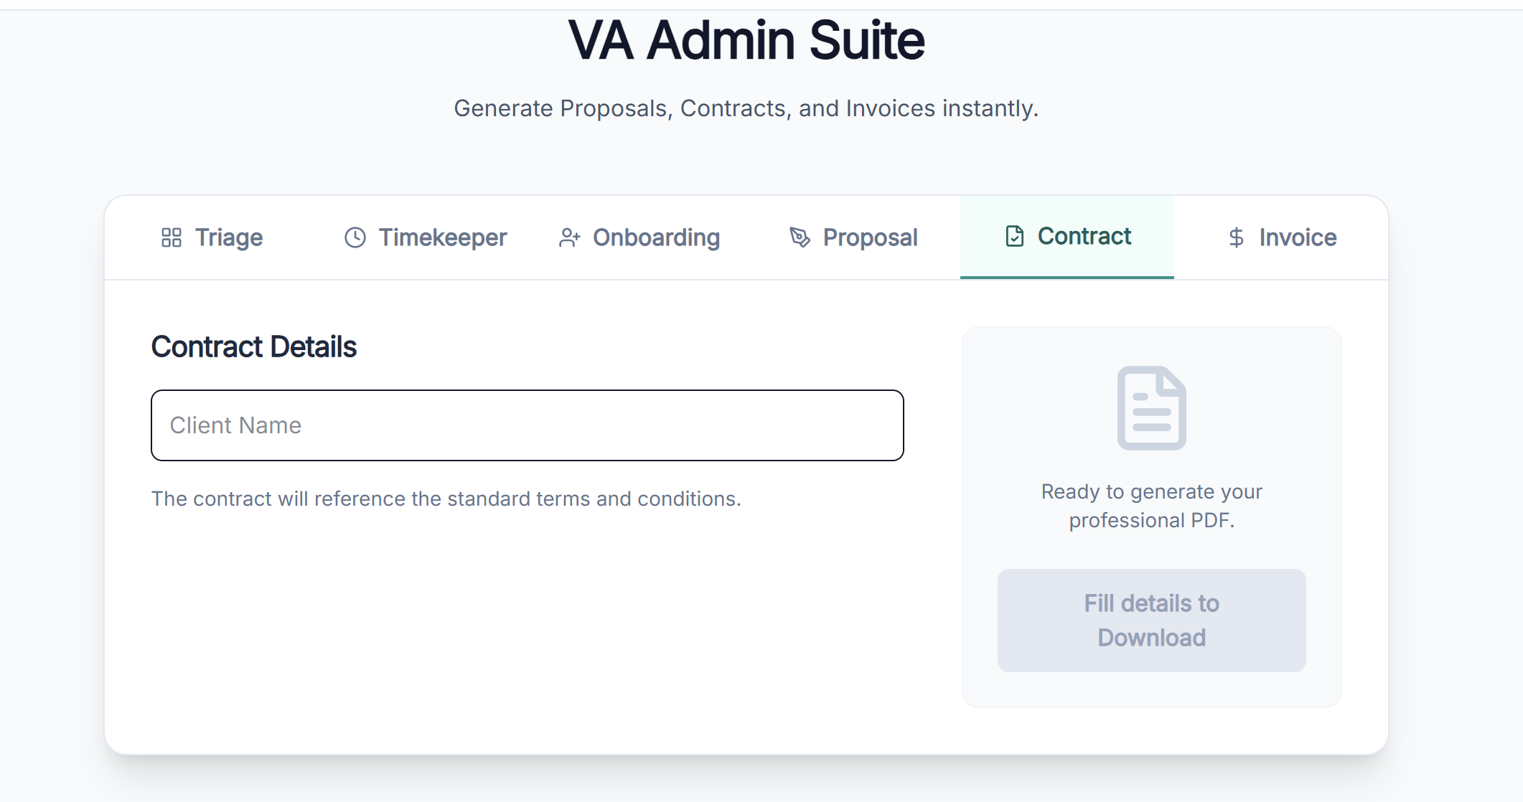This screenshot has height=802, width=1523.
Task: Click the VA Admin Suite title
Action: pyautogui.click(x=746, y=40)
